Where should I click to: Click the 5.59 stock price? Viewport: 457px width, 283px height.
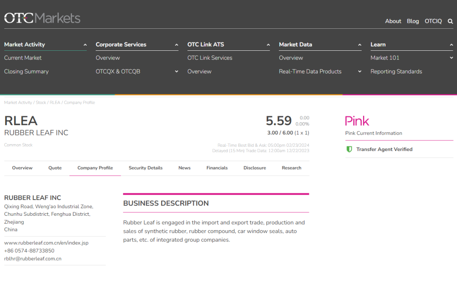point(278,121)
